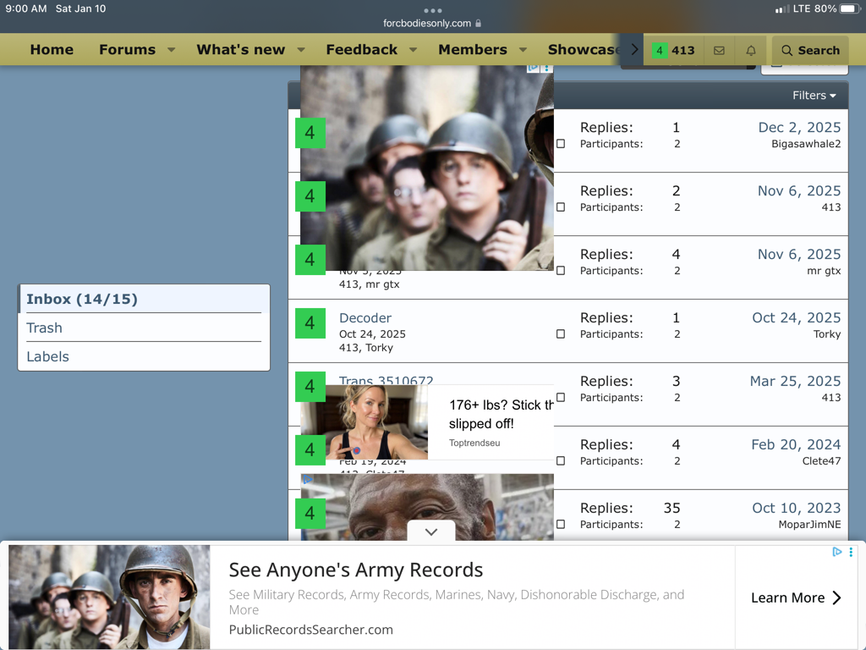Screen dimensions: 866x650
Task: Click the nav bar scroll-right arrow
Action: (634, 50)
